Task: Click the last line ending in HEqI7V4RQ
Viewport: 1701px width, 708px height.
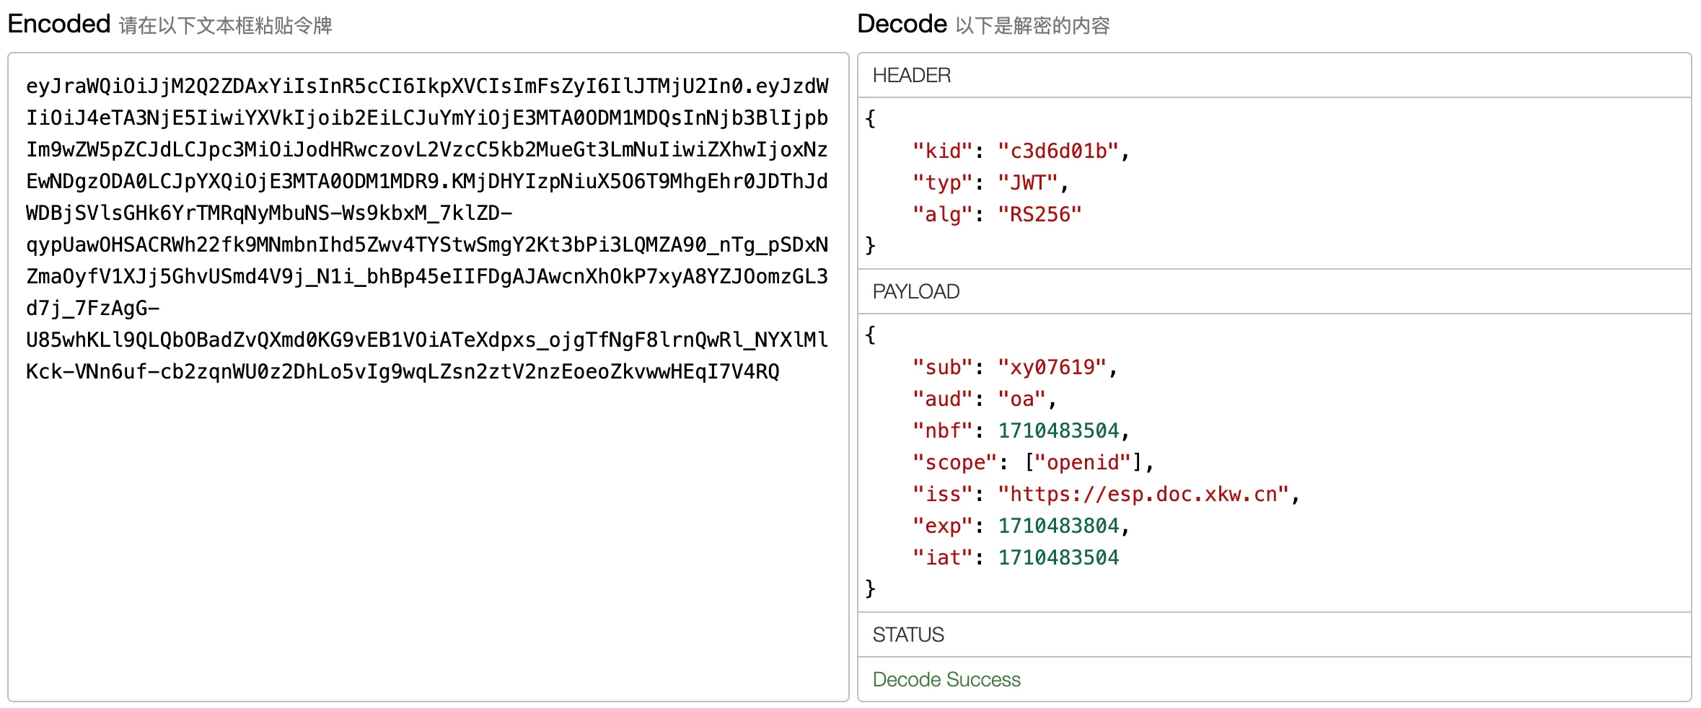Action: [x=403, y=372]
